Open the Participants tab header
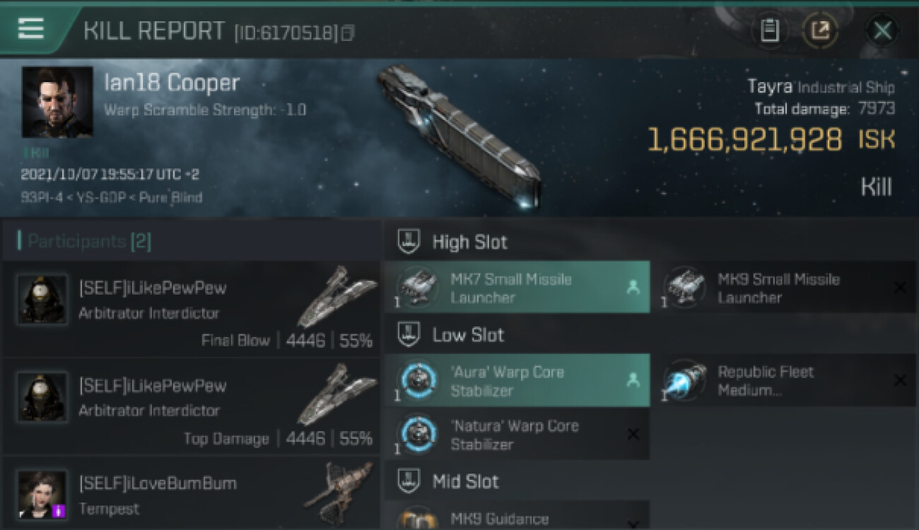Screen dimensions: 919x530 pyautogui.click(x=85, y=241)
